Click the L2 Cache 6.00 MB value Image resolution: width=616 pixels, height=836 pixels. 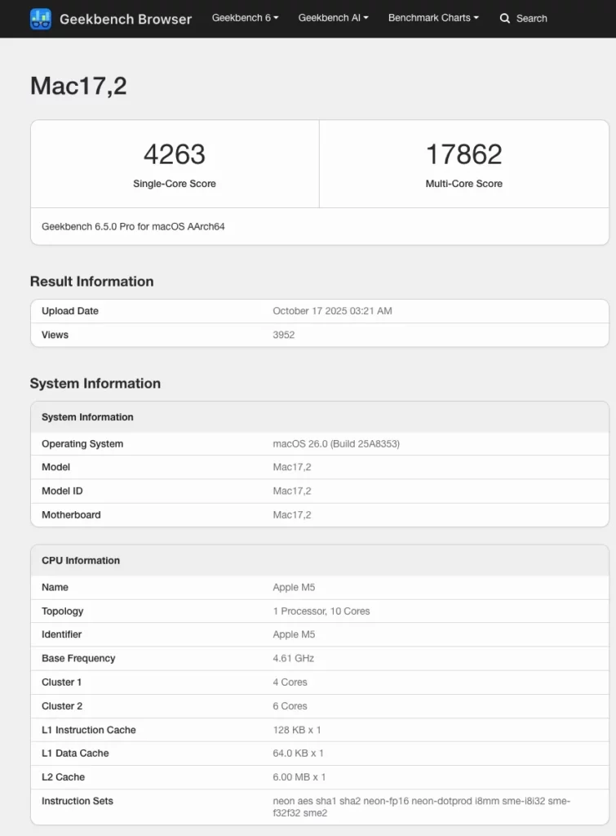tap(299, 777)
